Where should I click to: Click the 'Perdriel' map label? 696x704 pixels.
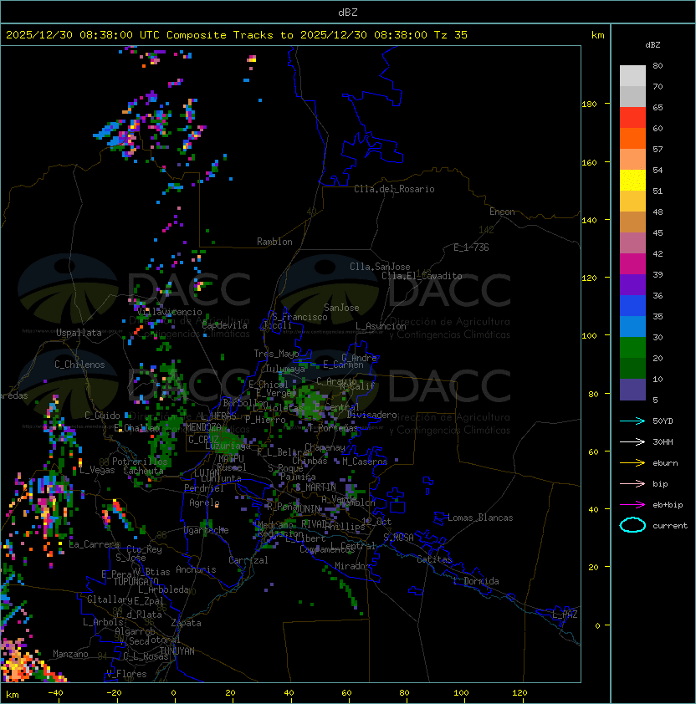click(204, 487)
